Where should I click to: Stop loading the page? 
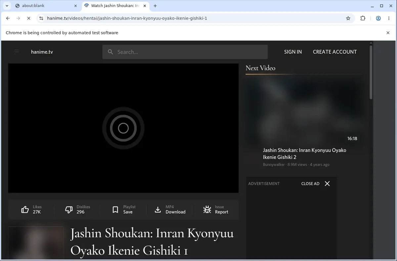pos(29,19)
